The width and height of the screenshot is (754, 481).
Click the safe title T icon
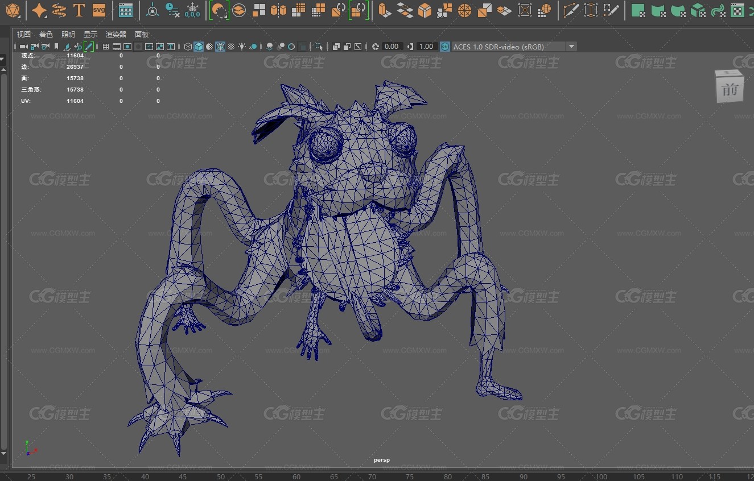pos(170,47)
